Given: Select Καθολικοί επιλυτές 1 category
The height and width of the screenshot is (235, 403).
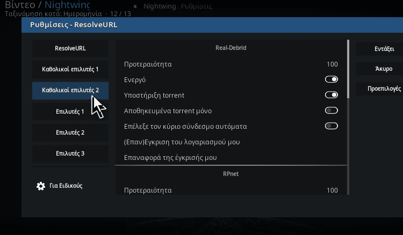Looking at the screenshot, I should coord(70,69).
